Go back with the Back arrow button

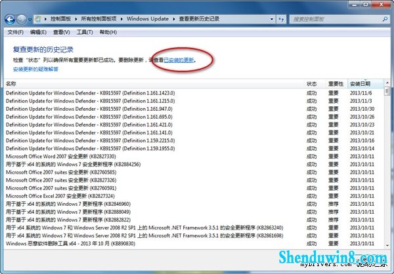coord(10,19)
